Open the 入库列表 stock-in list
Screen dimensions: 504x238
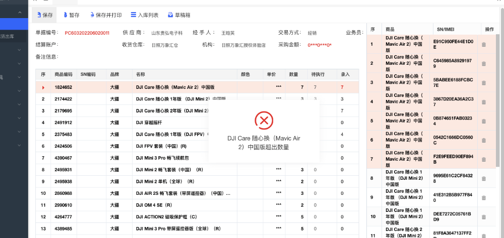click(x=144, y=15)
